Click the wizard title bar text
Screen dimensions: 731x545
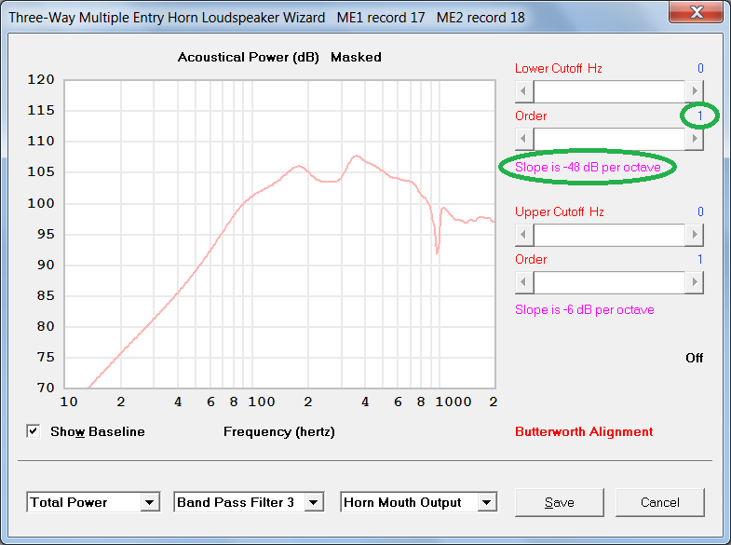tap(266, 18)
